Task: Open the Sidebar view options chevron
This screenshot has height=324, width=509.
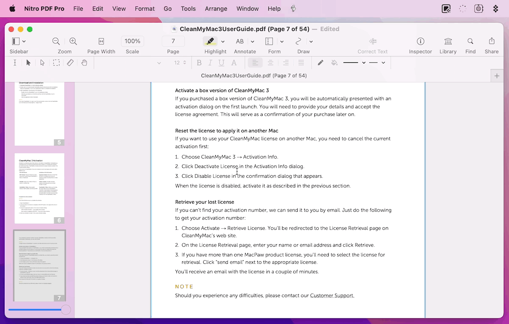Action: click(24, 41)
